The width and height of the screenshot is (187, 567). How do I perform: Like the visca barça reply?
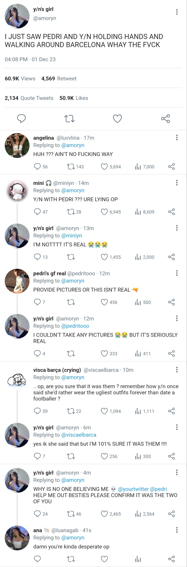(x=104, y=411)
